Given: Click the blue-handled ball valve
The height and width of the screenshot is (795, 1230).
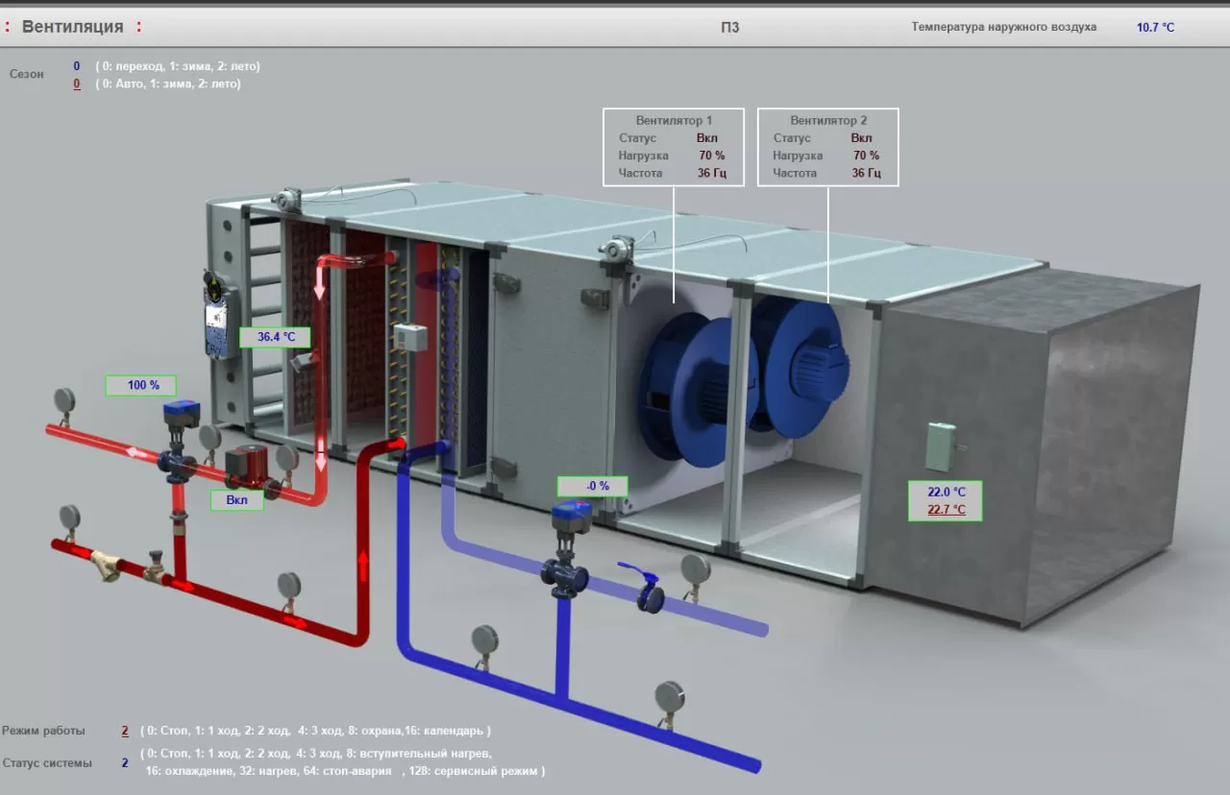Looking at the screenshot, I should [x=647, y=588].
